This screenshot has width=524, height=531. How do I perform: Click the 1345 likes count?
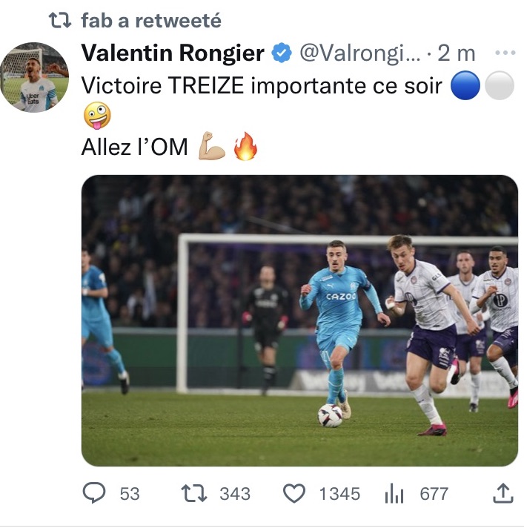click(x=339, y=493)
